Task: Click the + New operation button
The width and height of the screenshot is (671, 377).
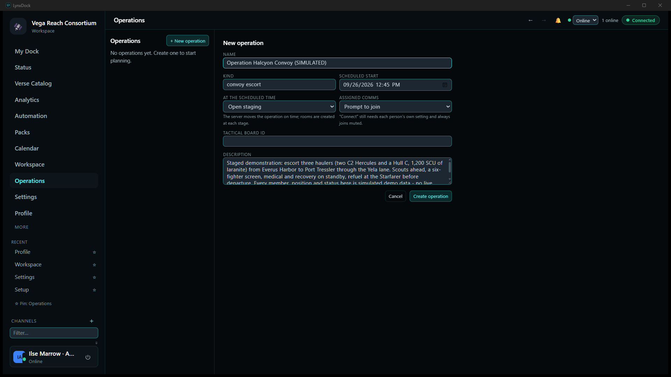Action: (188, 41)
